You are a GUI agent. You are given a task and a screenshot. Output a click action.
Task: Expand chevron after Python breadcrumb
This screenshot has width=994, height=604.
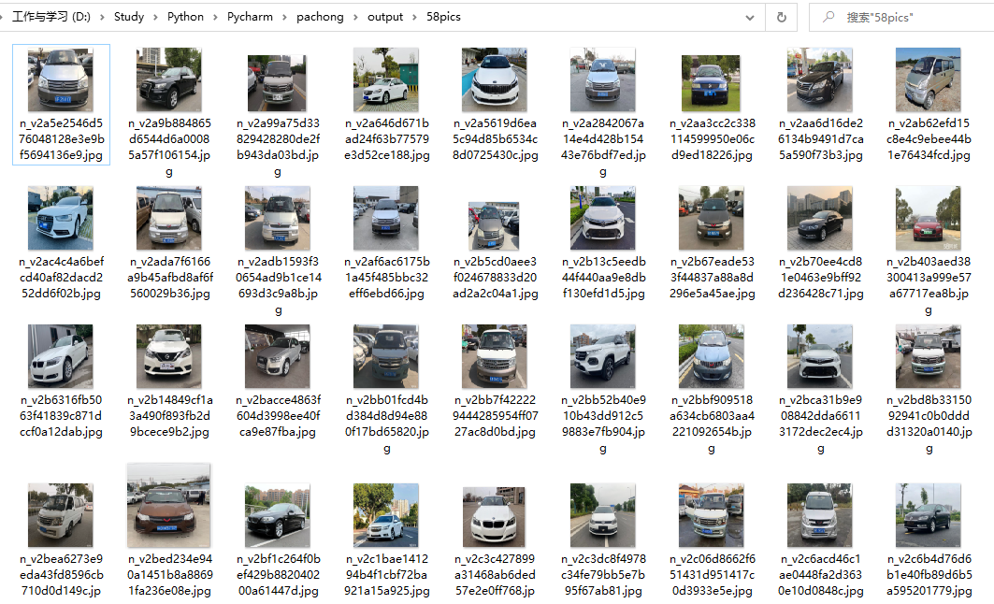click(x=215, y=17)
